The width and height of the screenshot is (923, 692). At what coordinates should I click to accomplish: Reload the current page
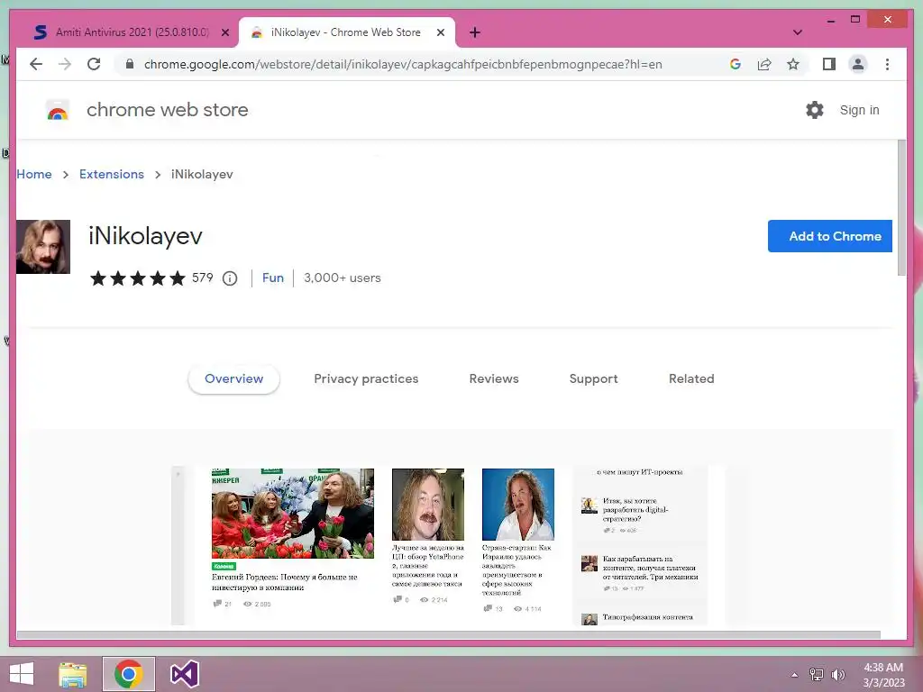(x=94, y=64)
